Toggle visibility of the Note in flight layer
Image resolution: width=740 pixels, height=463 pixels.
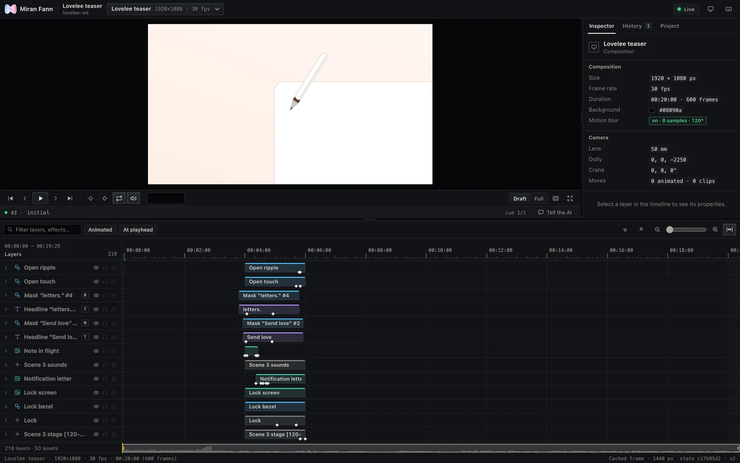point(96,351)
